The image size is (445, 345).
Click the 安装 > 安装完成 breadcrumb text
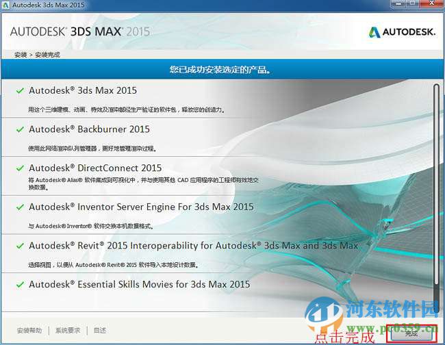37,55
